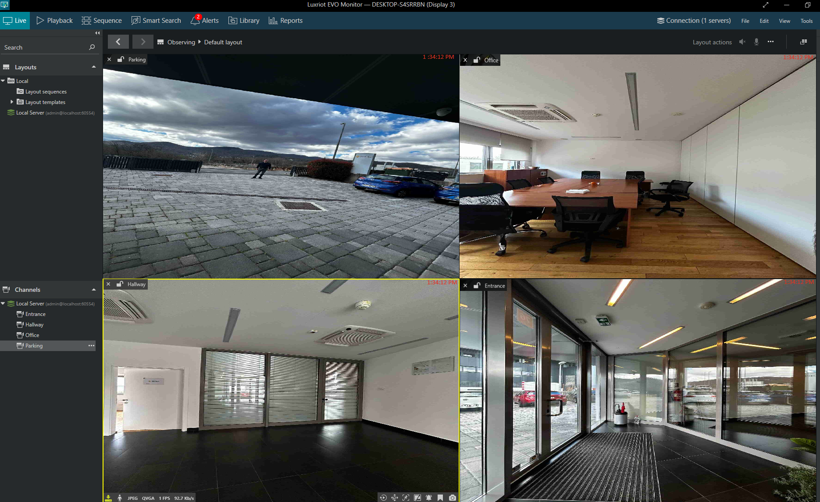Collapse Local Server node under Channels
This screenshot has height=502, width=820.
point(3,303)
